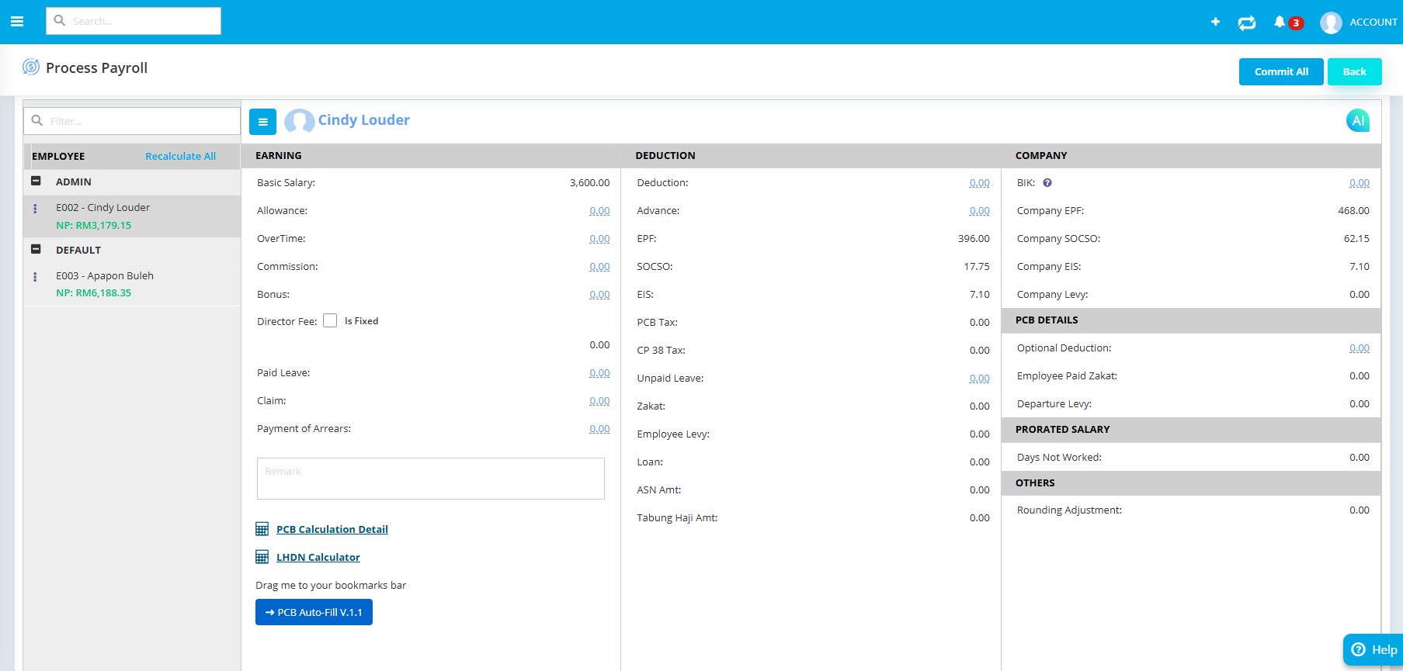This screenshot has width=1403, height=671.
Task: Click the BIK help question mark icon
Action: [x=1047, y=183]
